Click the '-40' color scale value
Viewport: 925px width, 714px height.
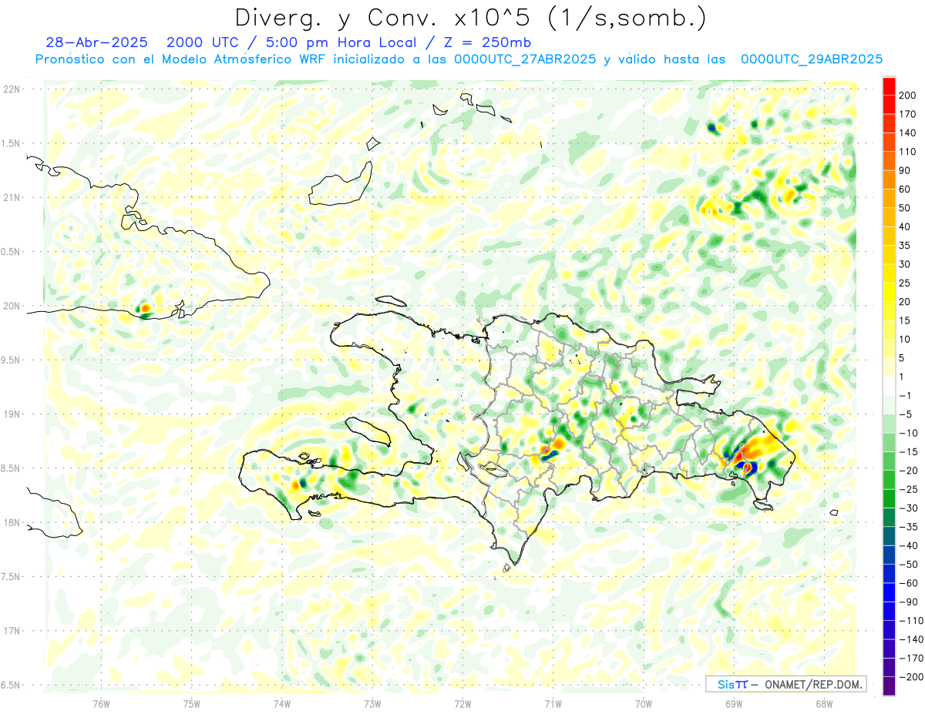(908, 546)
